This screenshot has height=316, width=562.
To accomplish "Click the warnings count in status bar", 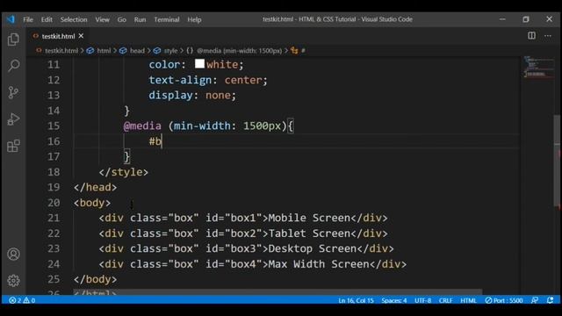I will pos(29,300).
